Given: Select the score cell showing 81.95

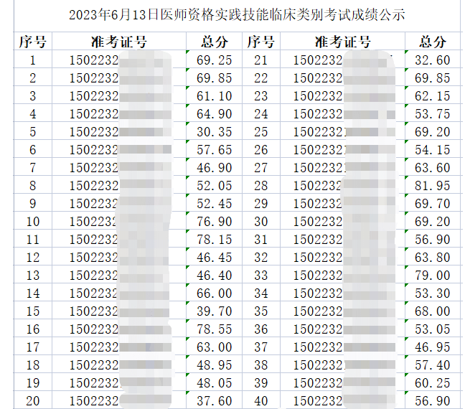Looking at the screenshot, I should 433,186.
